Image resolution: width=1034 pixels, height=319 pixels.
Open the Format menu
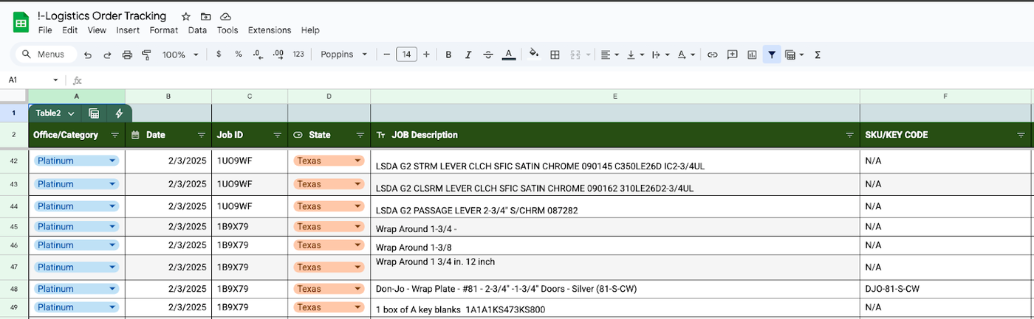pyautogui.click(x=163, y=30)
